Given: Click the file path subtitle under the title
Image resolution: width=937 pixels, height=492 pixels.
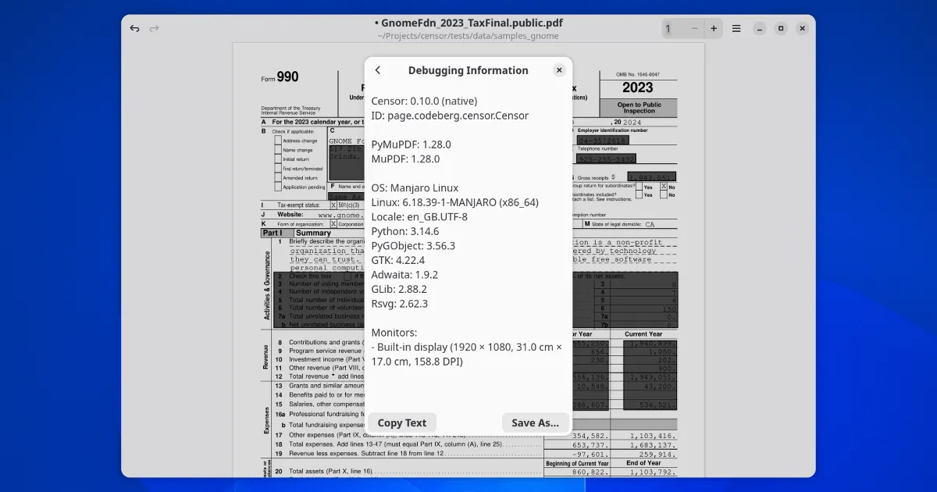Looking at the screenshot, I should (x=468, y=36).
